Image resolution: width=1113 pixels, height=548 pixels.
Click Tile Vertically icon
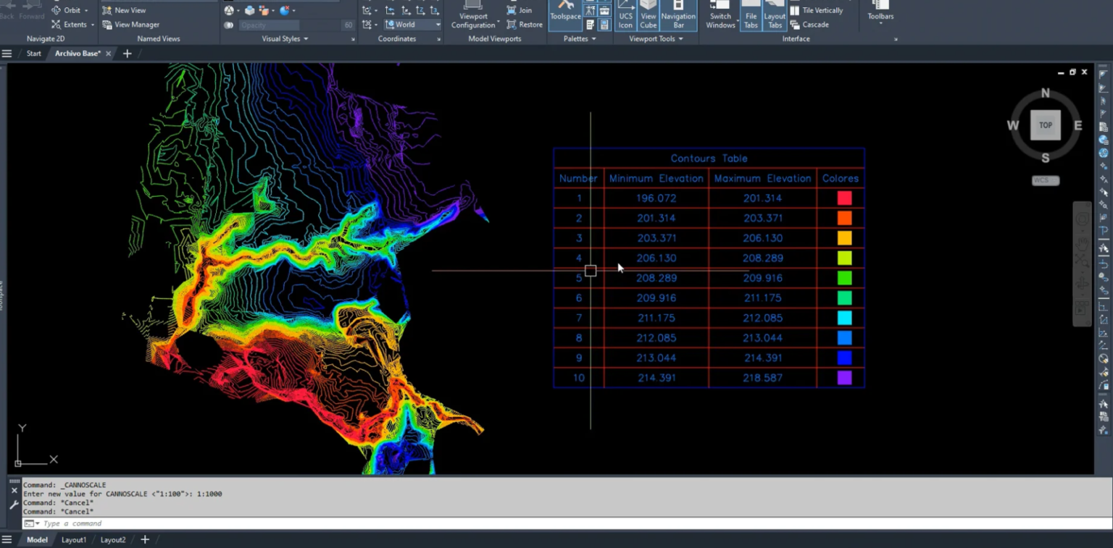coord(795,10)
